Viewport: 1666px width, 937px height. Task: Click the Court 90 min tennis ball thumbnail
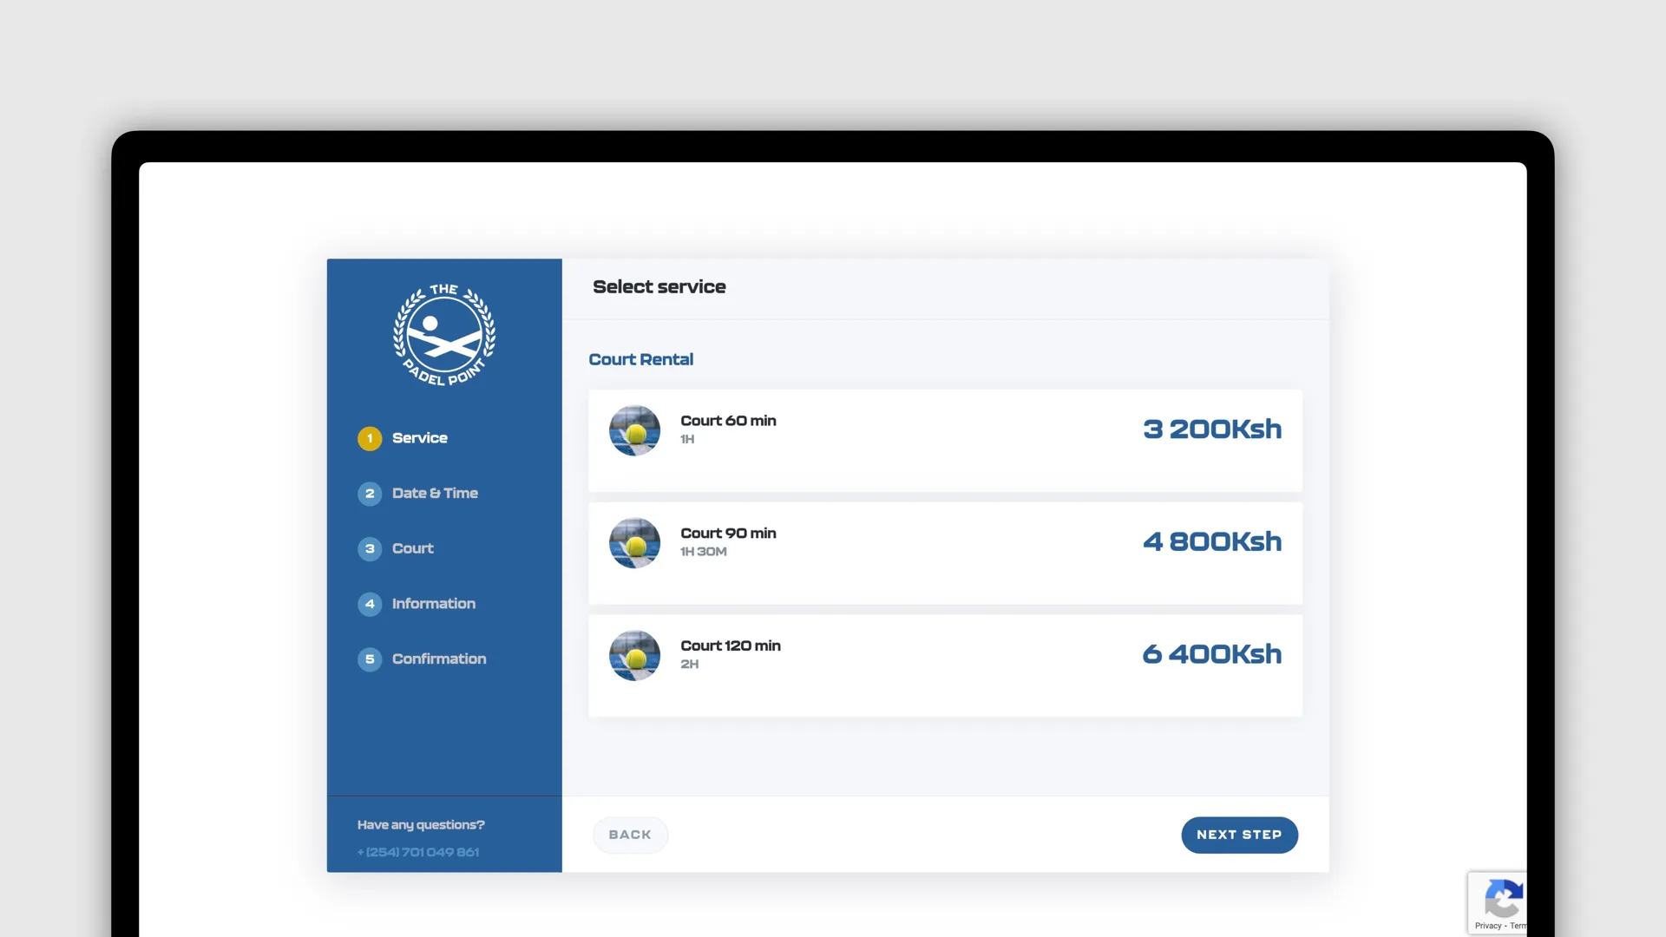[634, 543]
